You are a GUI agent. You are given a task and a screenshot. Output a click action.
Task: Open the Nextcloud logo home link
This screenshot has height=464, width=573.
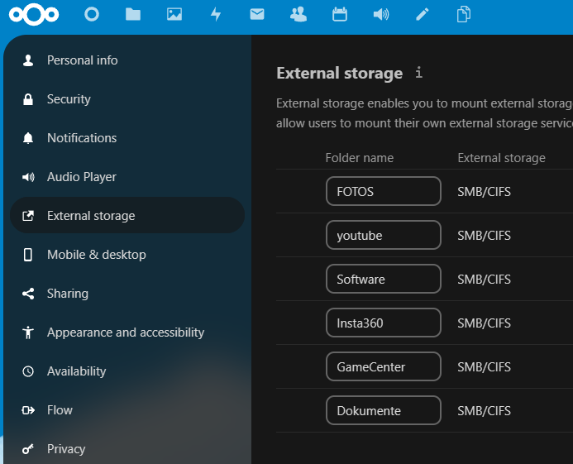pos(34,15)
